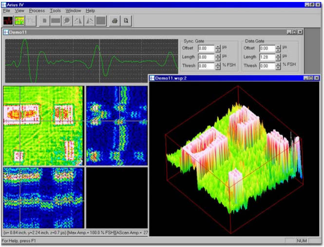Print using the printer toolbar icon

pos(114,21)
